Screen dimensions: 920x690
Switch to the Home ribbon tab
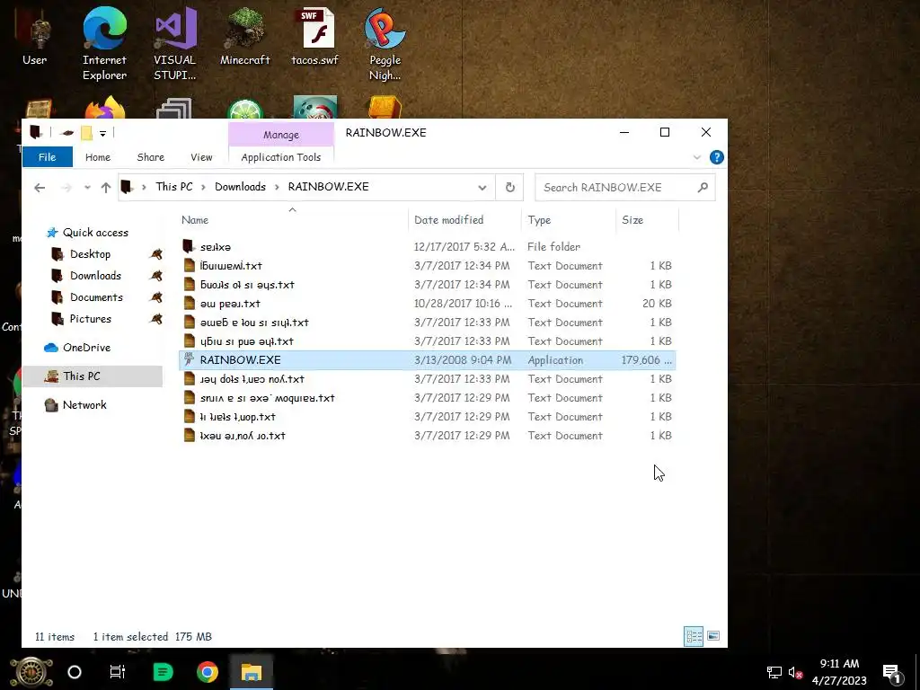click(97, 157)
